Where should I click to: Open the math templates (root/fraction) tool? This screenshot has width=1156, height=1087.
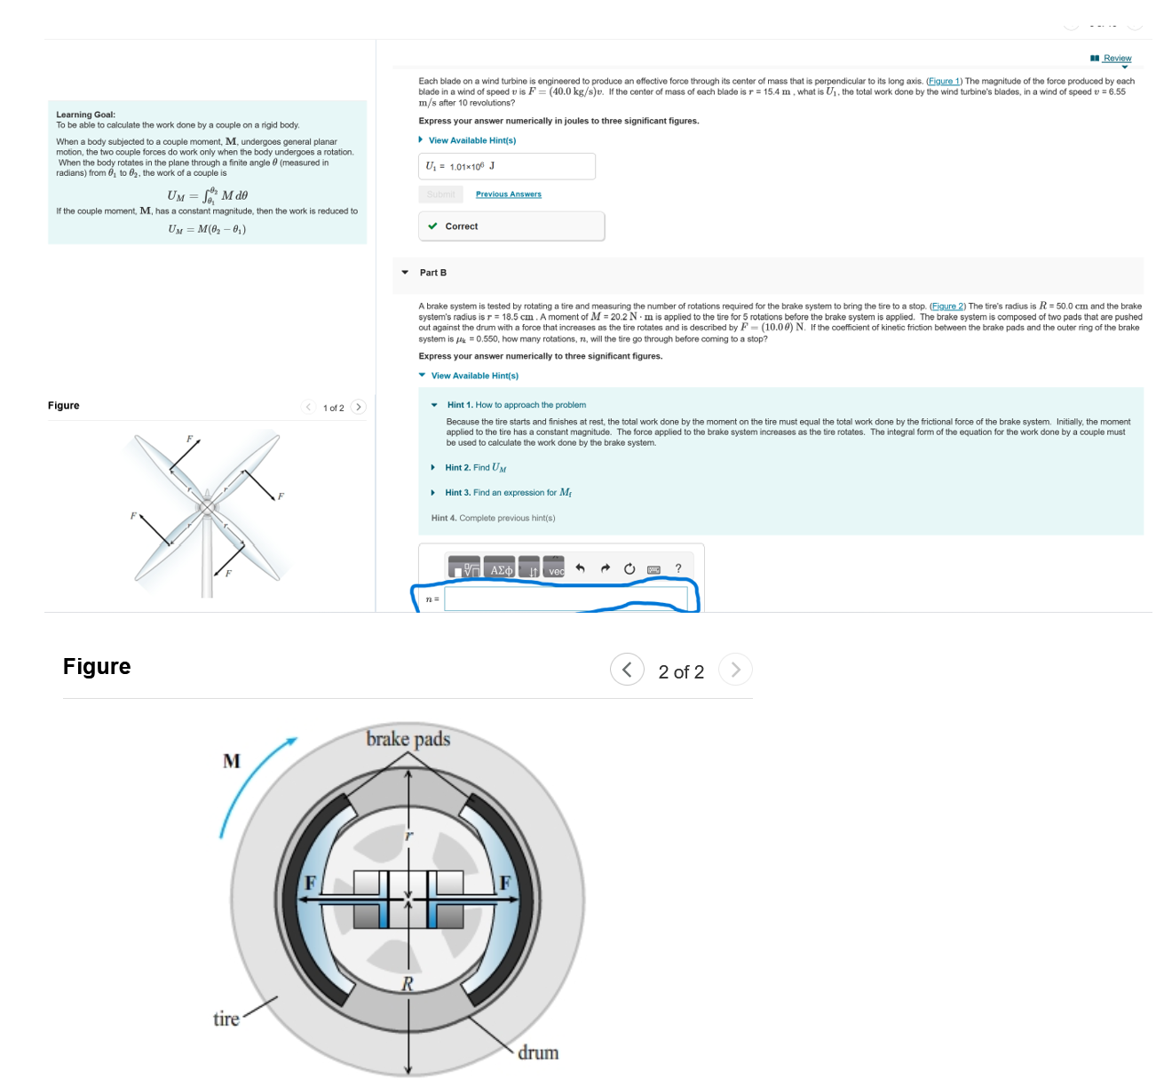(x=464, y=567)
